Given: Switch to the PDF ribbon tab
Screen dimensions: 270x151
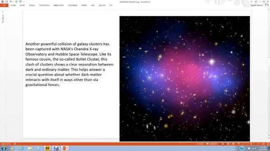Looking at the screenshot, I should point(111,5).
